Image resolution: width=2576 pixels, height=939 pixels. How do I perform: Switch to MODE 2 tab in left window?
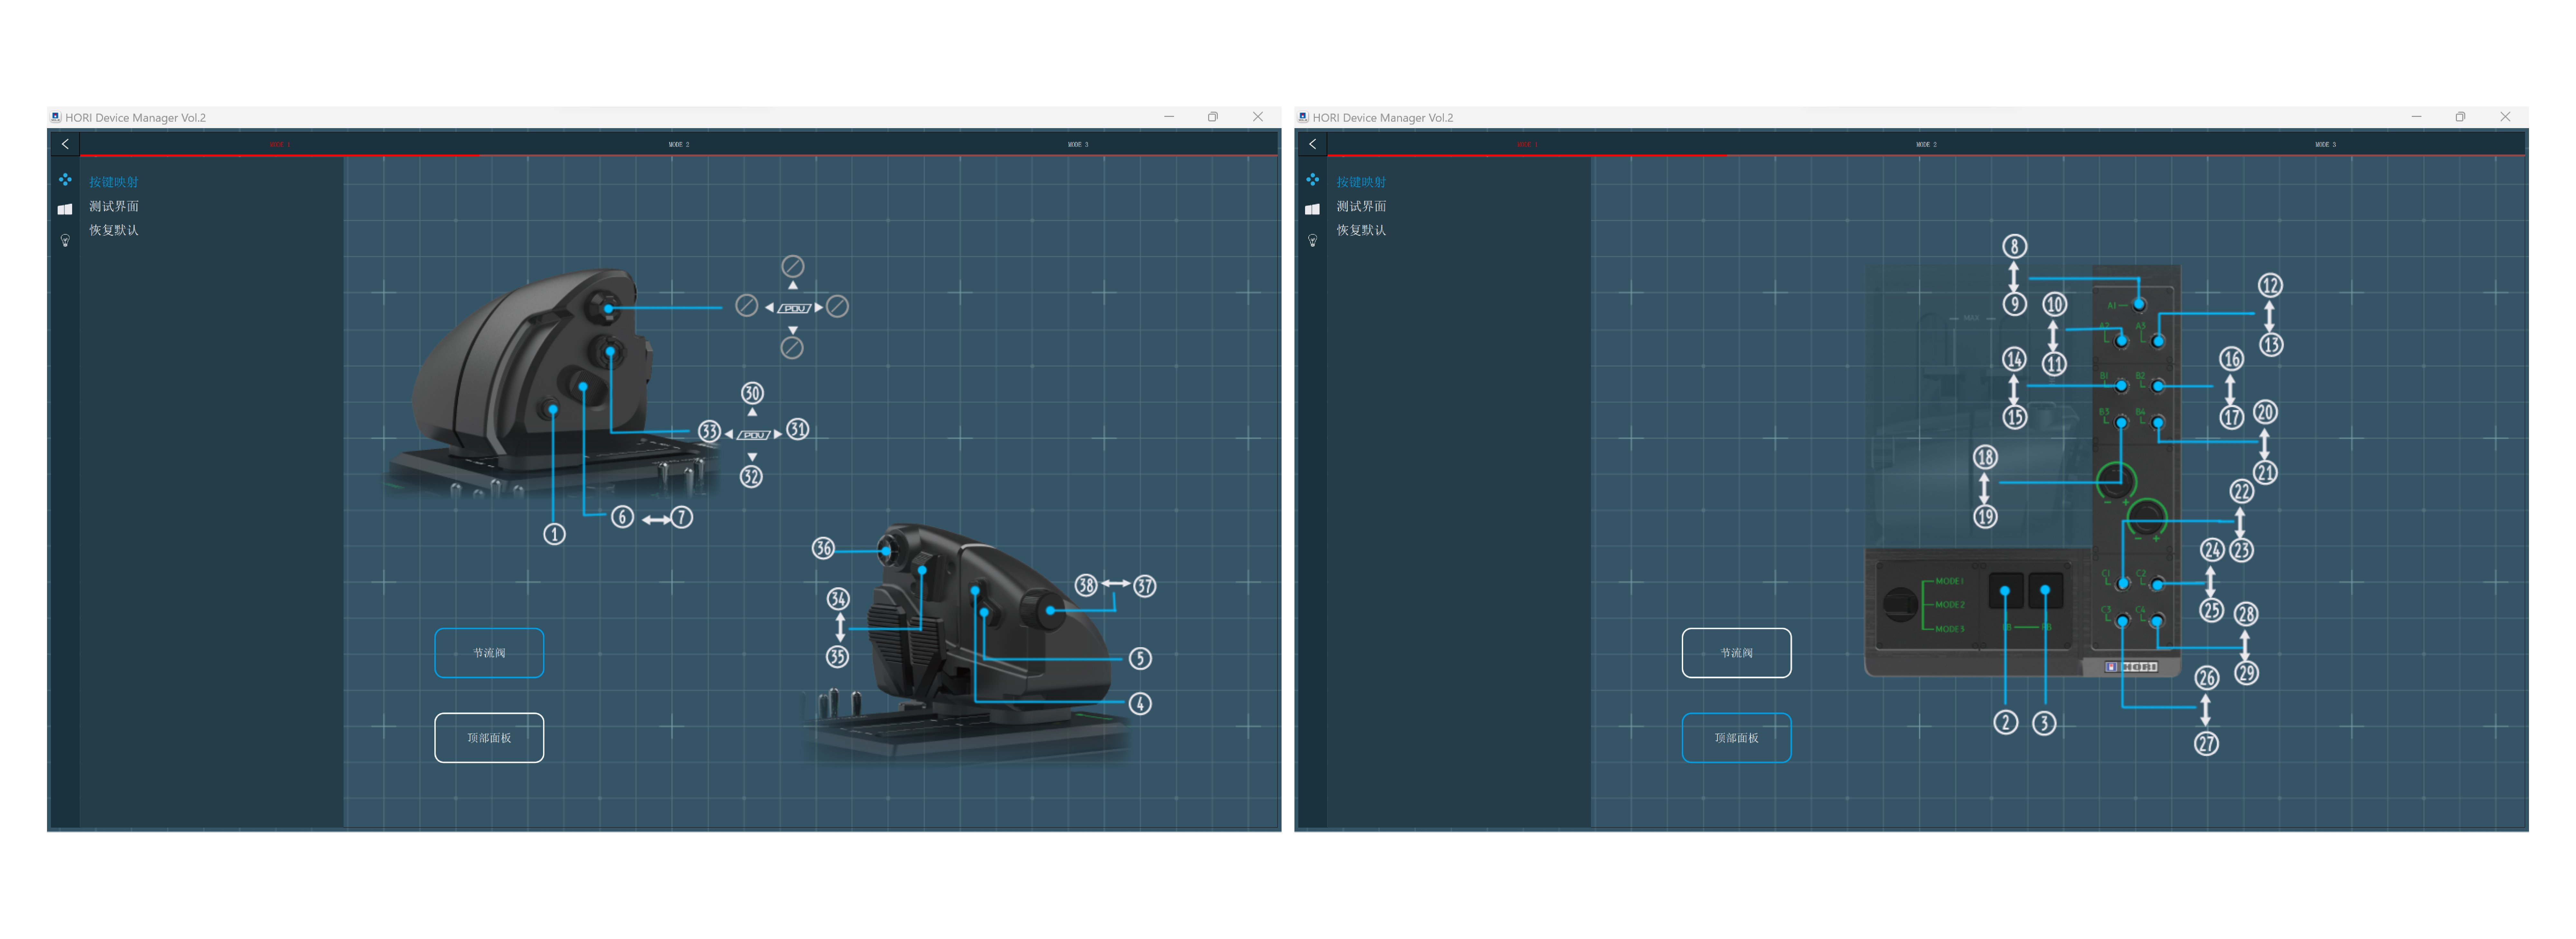(x=679, y=144)
